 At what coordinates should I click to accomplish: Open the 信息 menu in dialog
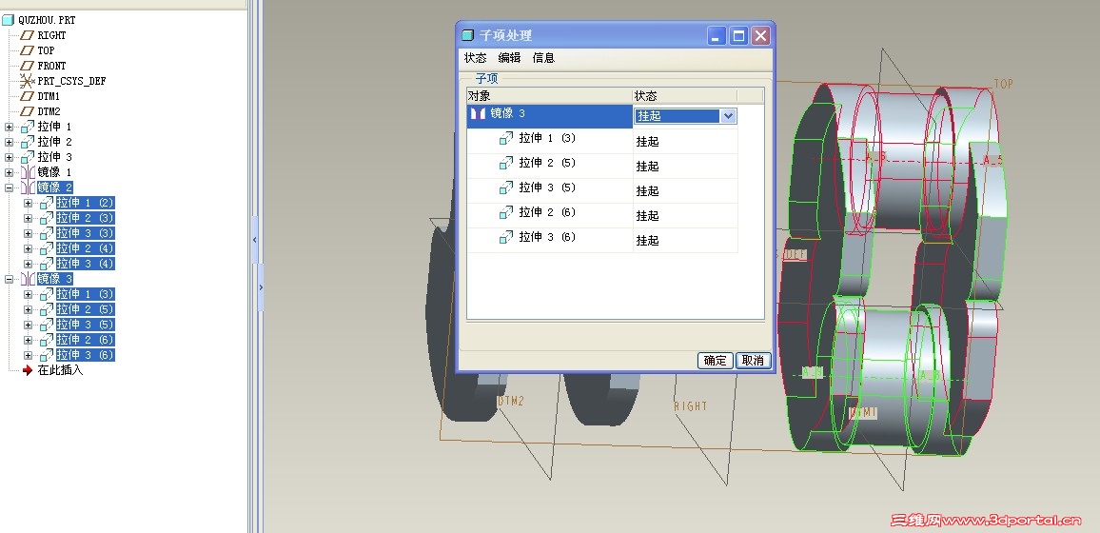coord(543,58)
